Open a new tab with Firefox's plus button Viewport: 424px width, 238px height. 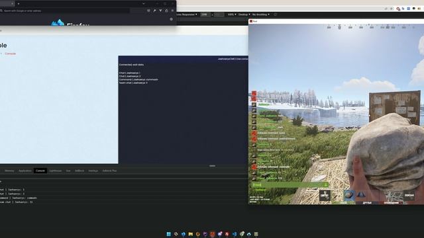19,4
